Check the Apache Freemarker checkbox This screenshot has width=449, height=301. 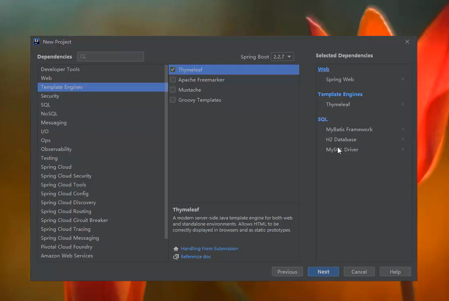[x=173, y=79]
